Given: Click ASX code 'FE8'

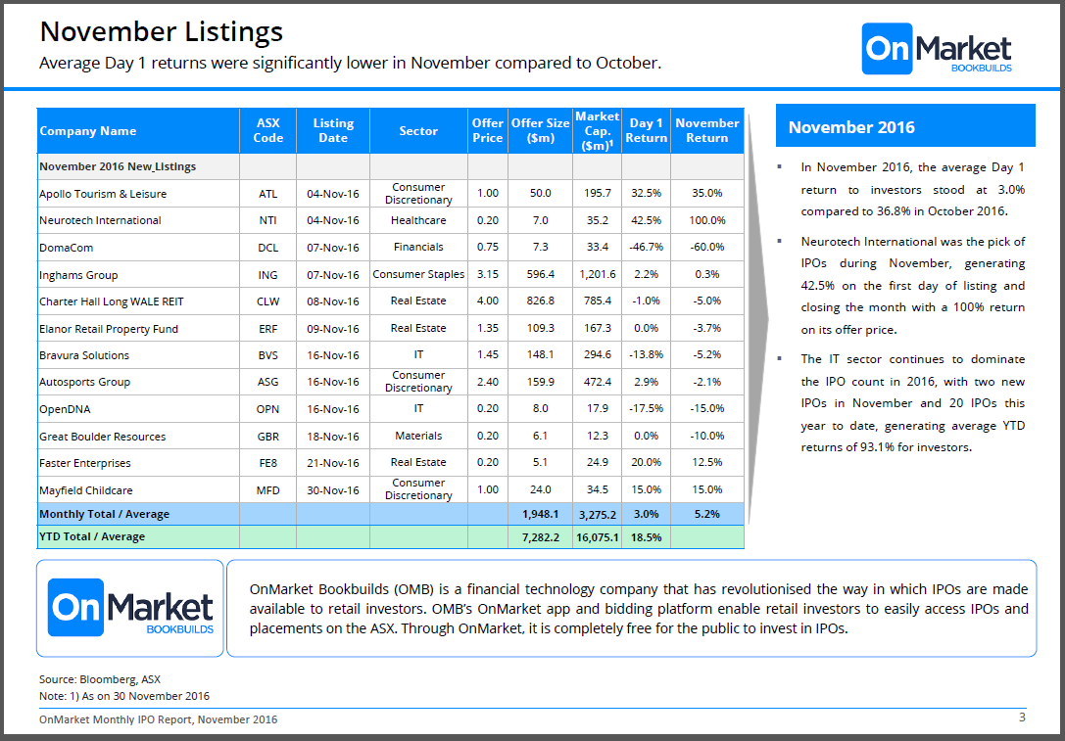Looking at the screenshot, I should click(x=268, y=463).
